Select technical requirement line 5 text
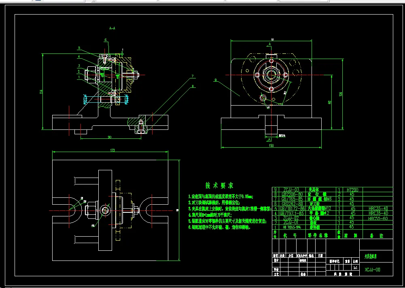 point(227,221)
